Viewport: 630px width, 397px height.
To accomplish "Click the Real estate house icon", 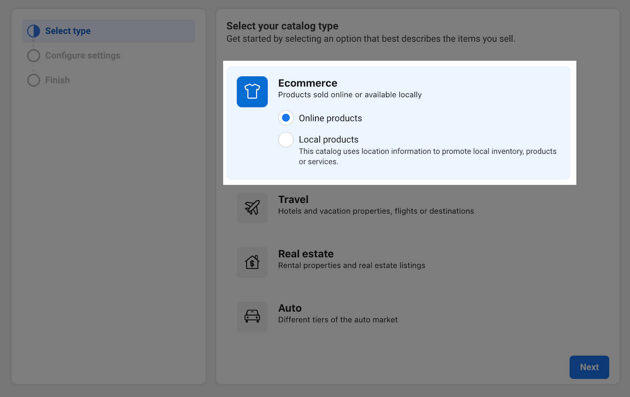I will point(252,262).
